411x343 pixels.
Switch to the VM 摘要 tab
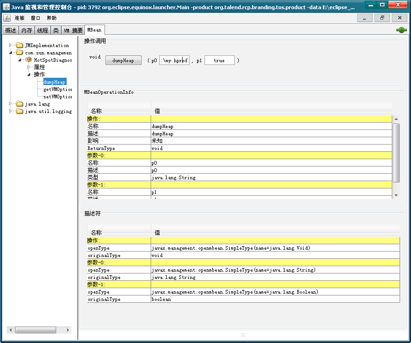[x=73, y=30]
